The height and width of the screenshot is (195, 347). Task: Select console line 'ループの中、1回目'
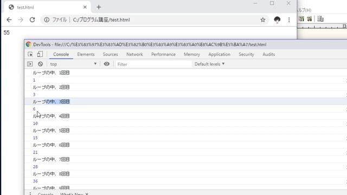pyautogui.click(x=51, y=73)
